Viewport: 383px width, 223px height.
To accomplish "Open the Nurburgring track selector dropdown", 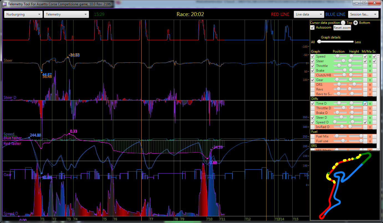I will click(x=23, y=14).
